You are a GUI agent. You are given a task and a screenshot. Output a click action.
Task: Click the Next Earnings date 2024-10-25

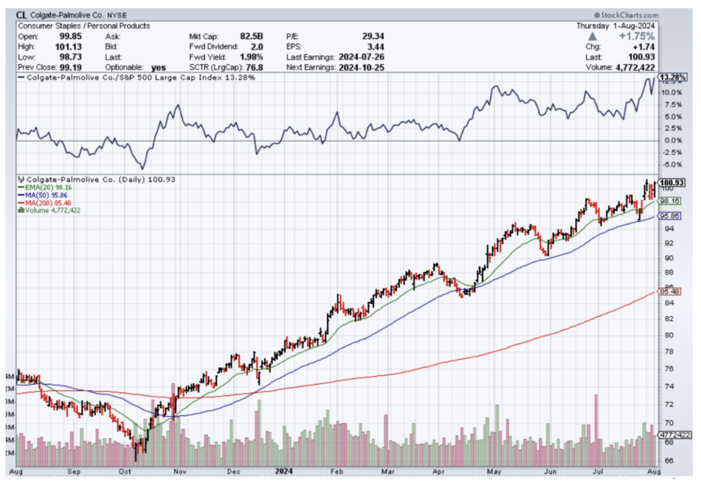tap(361, 67)
